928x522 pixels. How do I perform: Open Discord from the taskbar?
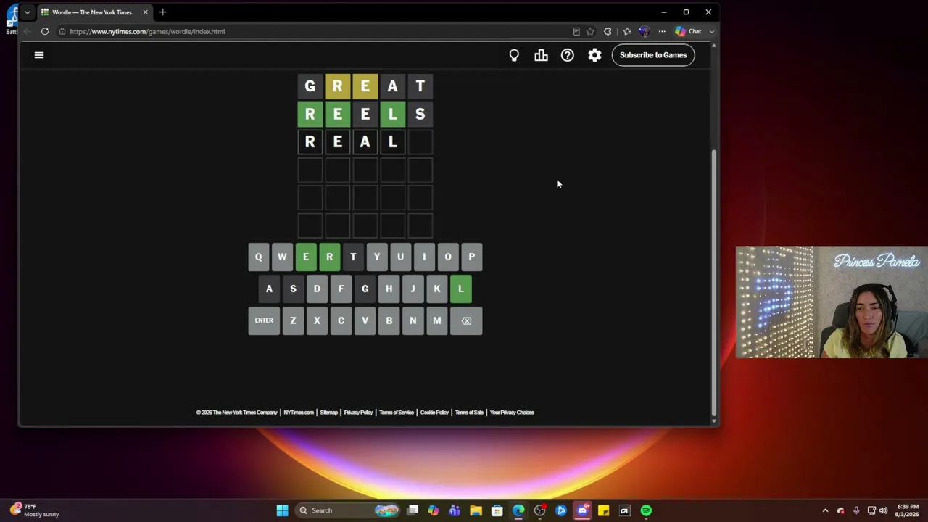point(582,510)
